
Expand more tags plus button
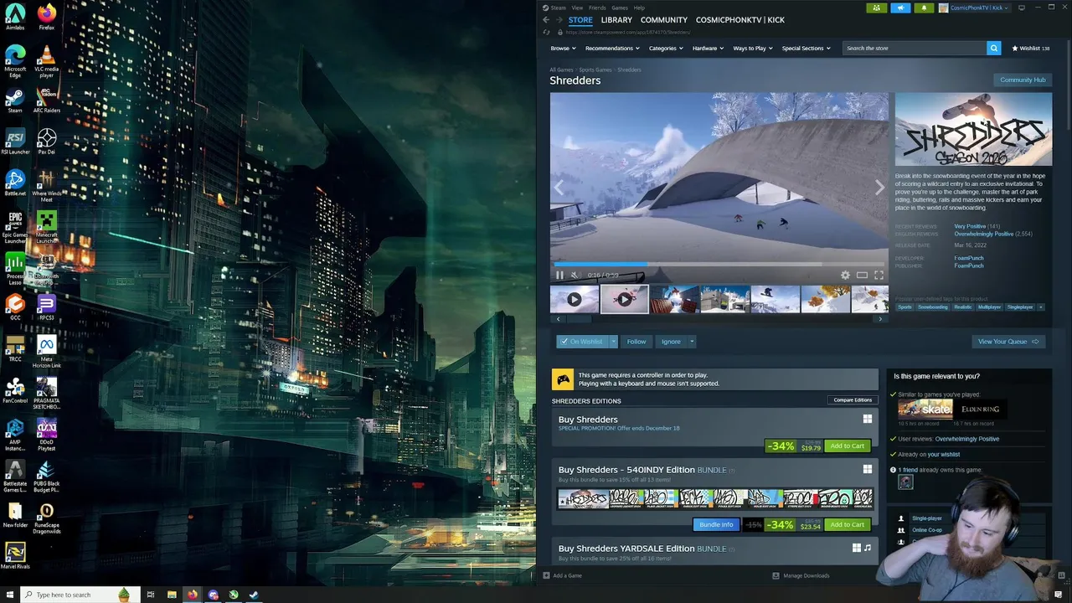(1041, 307)
